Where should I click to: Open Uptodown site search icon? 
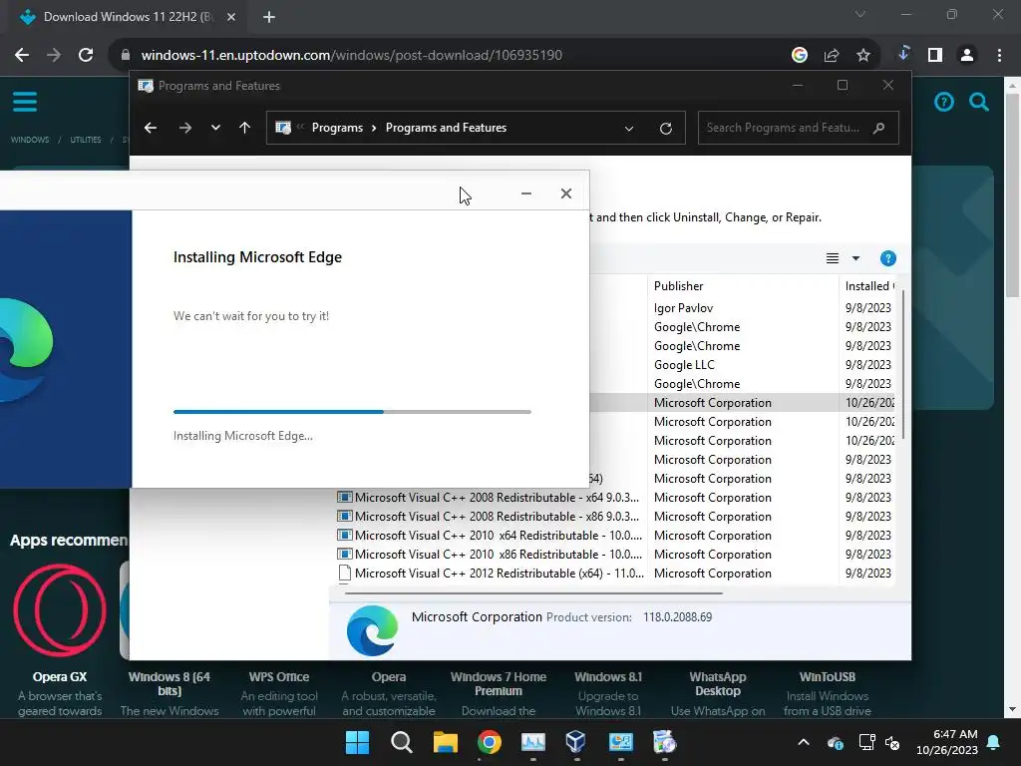[x=979, y=102]
